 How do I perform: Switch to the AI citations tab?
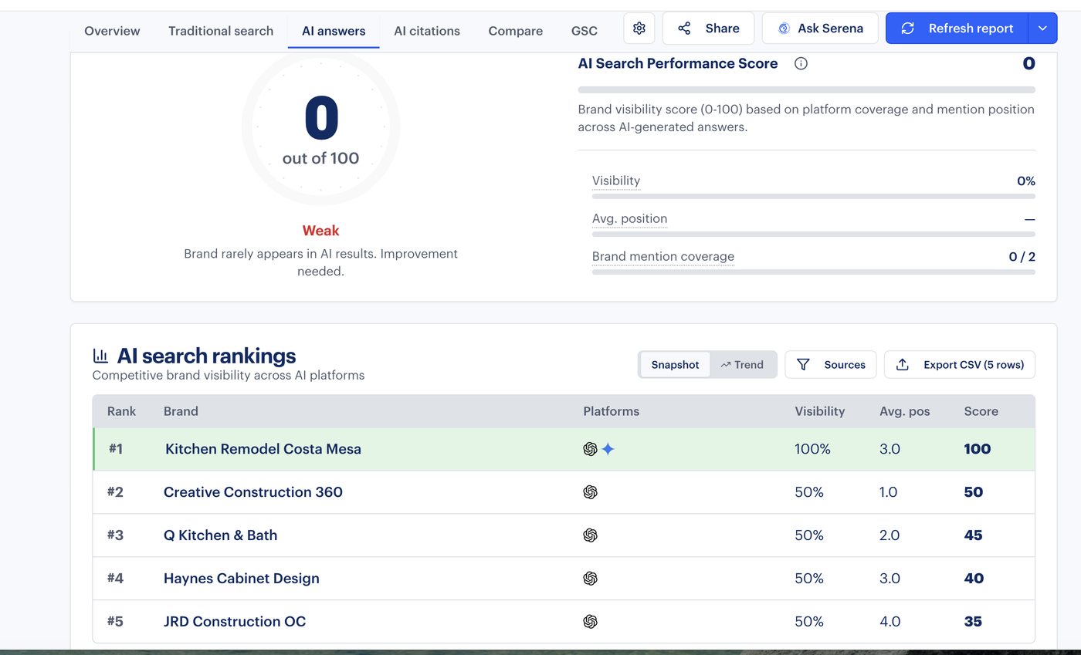point(427,32)
